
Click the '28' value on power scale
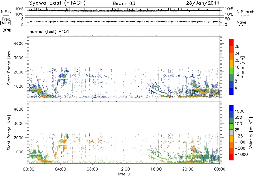[237, 46]
